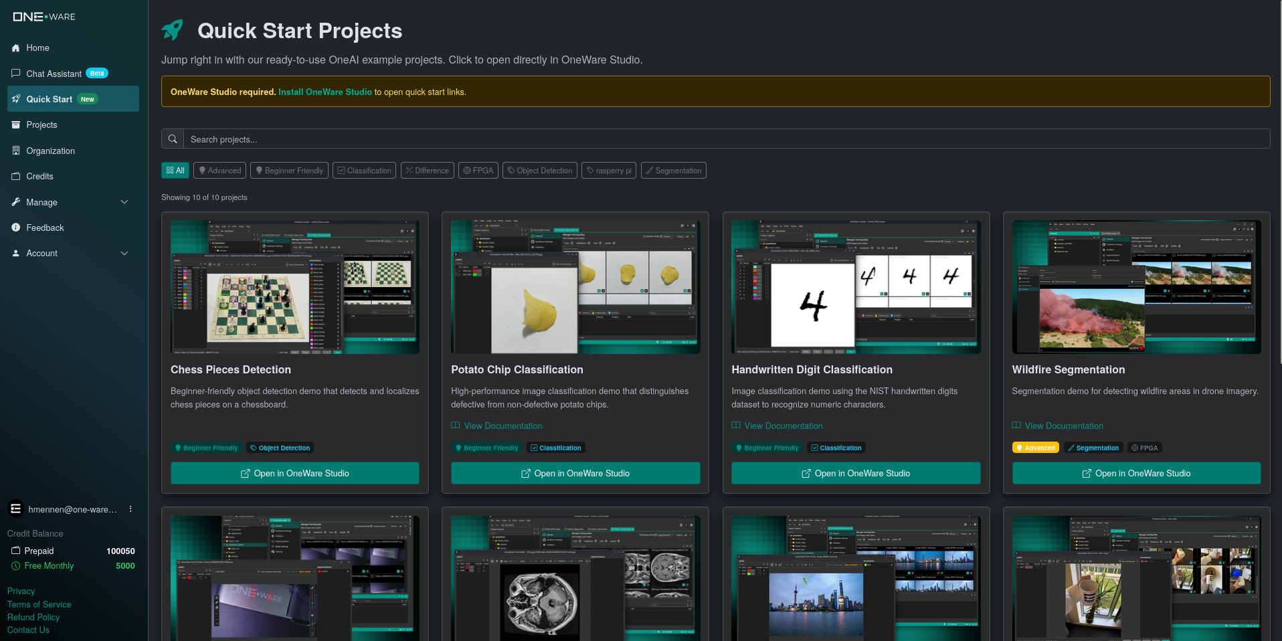Open Chat Assistant from sidebar
Image resolution: width=1282 pixels, height=641 pixels.
click(54, 74)
